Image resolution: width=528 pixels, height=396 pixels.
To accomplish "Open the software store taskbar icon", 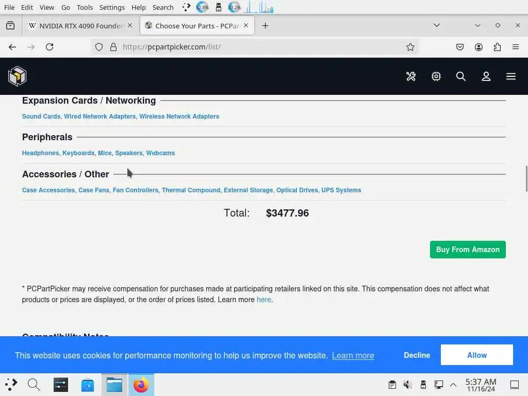I will point(88,385).
